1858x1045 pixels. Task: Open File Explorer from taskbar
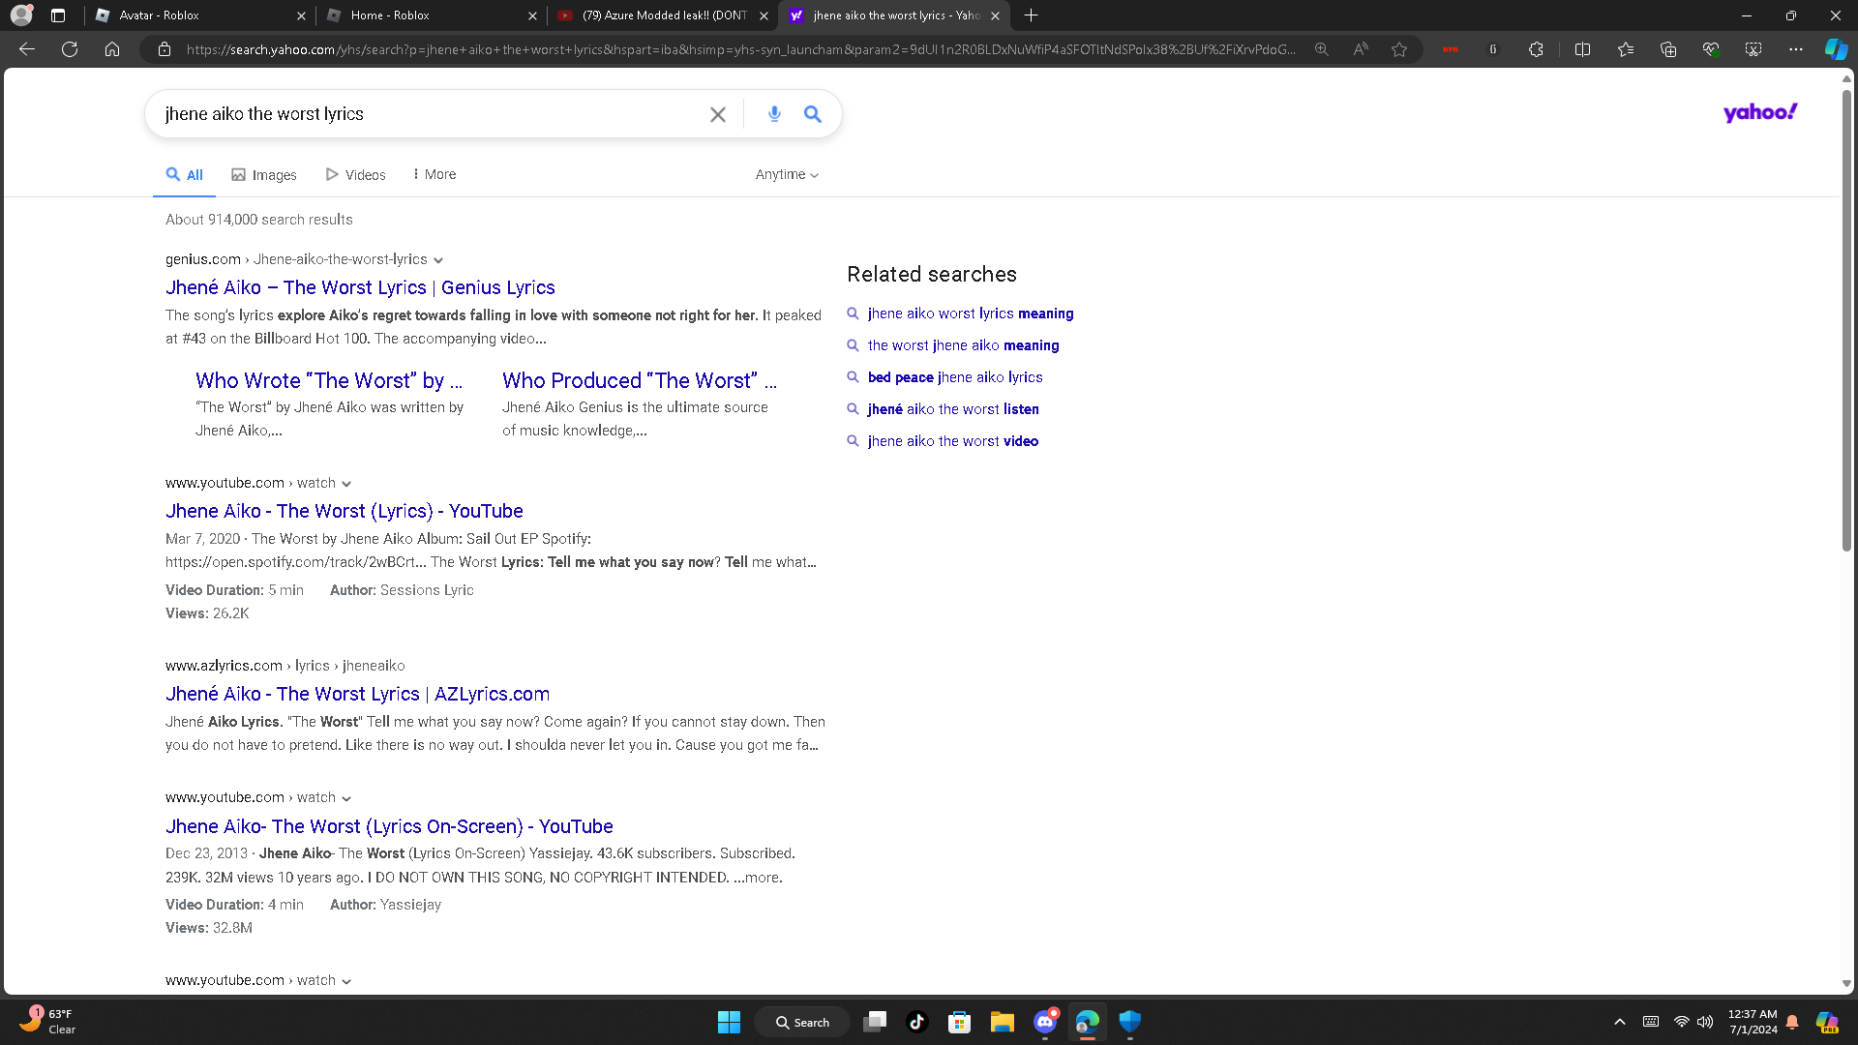[x=1003, y=1022]
